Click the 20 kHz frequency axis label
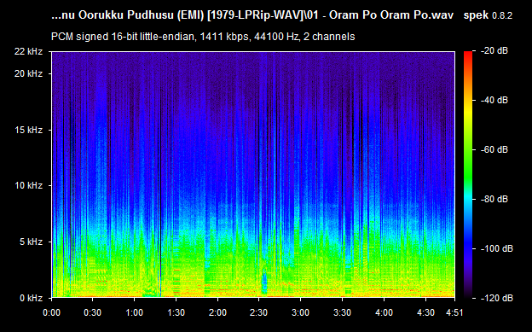532x332 pixels. (28, 73)
